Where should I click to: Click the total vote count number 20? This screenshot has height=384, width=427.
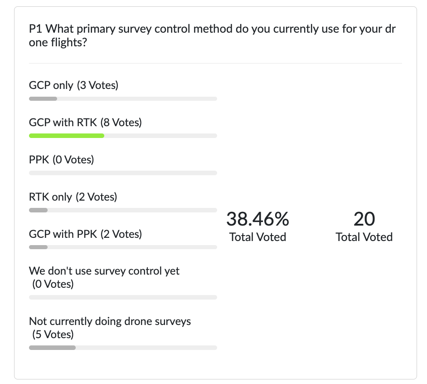[x=364, y=219]
